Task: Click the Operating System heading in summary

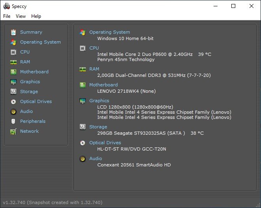Action: click(110, 32)
